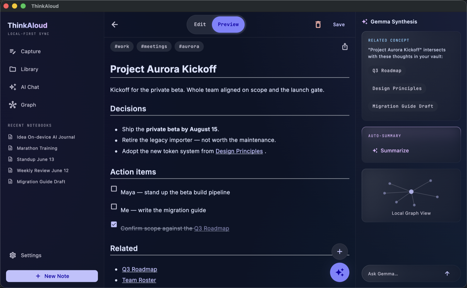This screenshot has height=288, width=467.
Task: Open Team Roster link
Action: click(139, 280)
